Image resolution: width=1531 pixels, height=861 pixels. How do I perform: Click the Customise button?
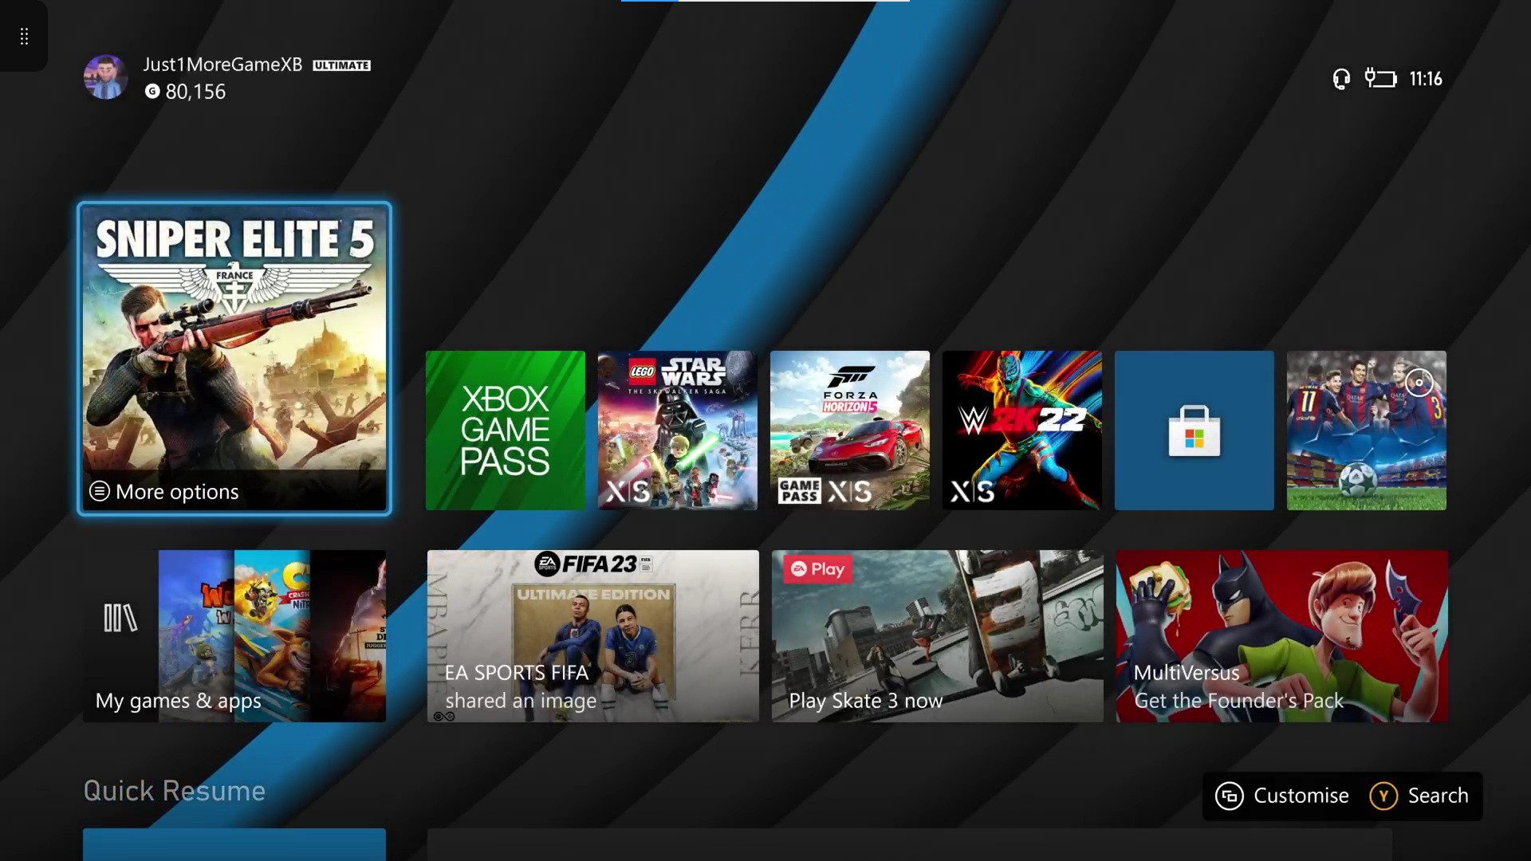[1281, 795]
